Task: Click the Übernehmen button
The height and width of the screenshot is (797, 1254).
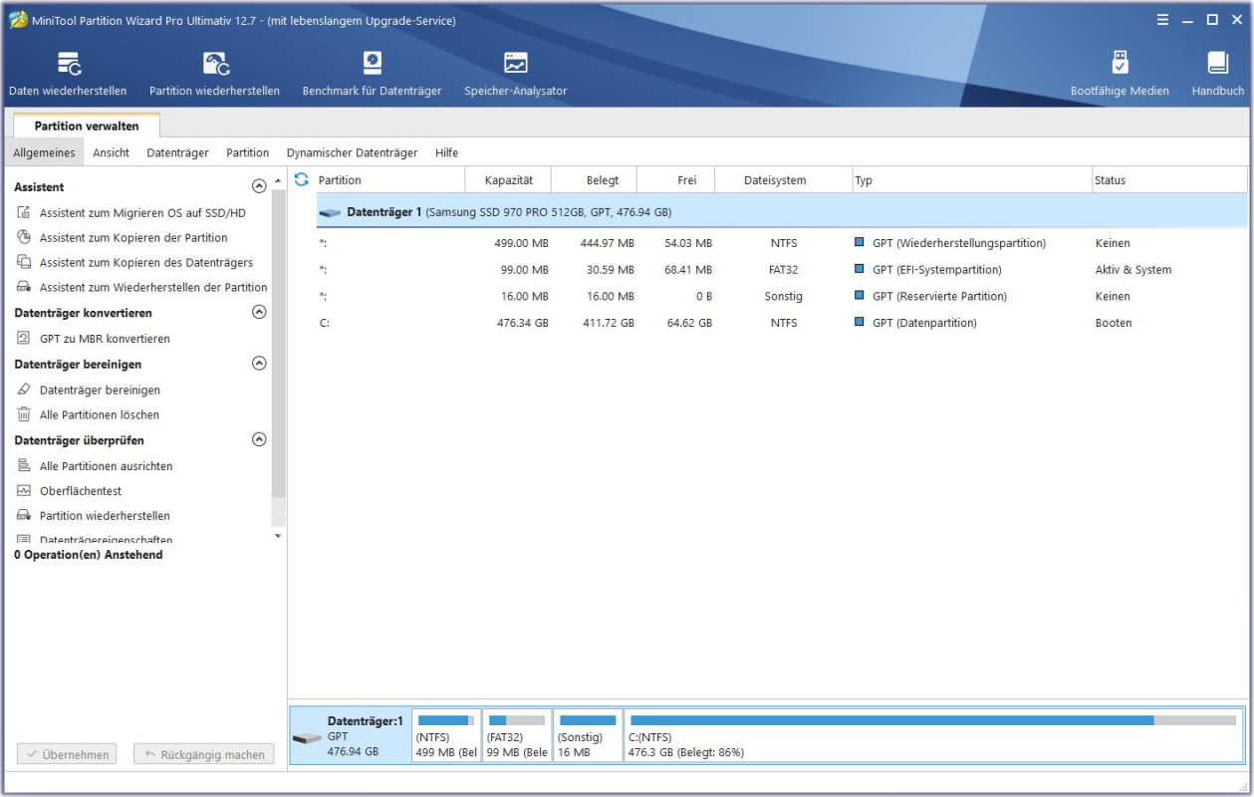Action: click(x=66, y=754)
